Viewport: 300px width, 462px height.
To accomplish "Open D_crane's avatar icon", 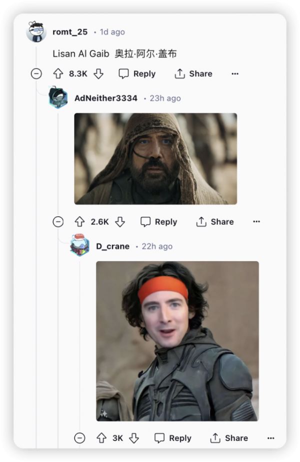I will click(79, 245).
